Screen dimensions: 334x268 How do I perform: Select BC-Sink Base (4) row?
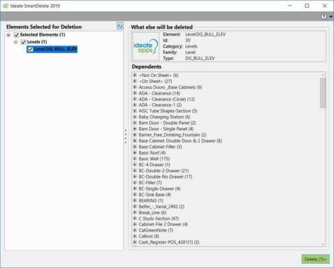(x=154, y=195)
